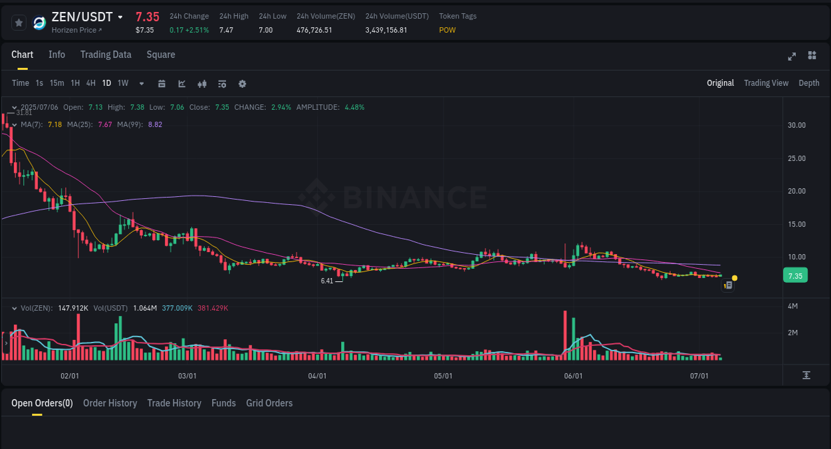Open the grid layout panel icon
The image size is (831, 449).
click(812, 57)
